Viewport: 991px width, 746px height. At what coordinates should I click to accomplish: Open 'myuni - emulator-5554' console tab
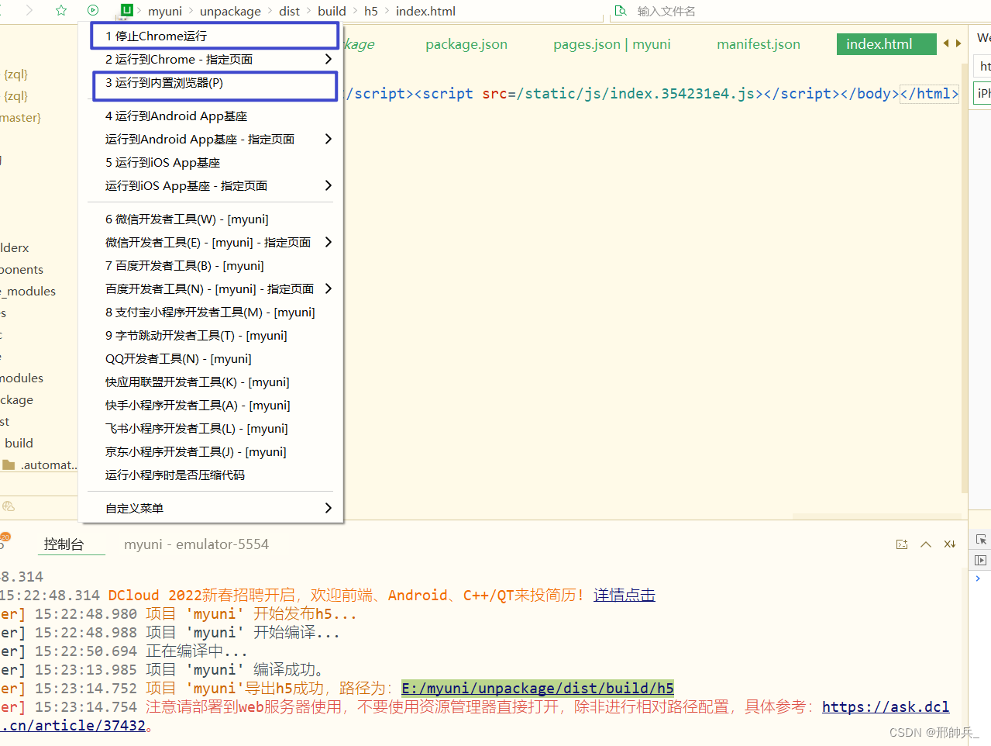(x=196, y=544)
